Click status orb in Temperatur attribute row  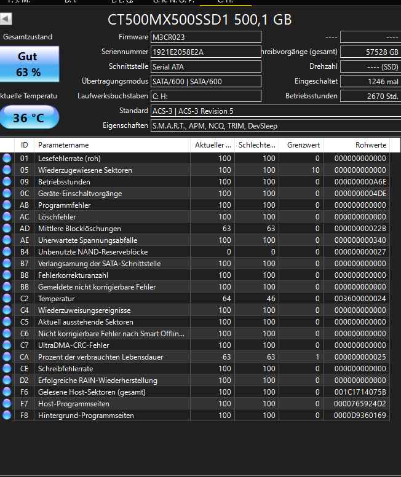click(7, 298)
